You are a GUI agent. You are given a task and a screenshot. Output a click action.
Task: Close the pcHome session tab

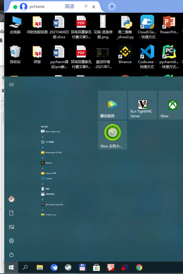point(94,7)
